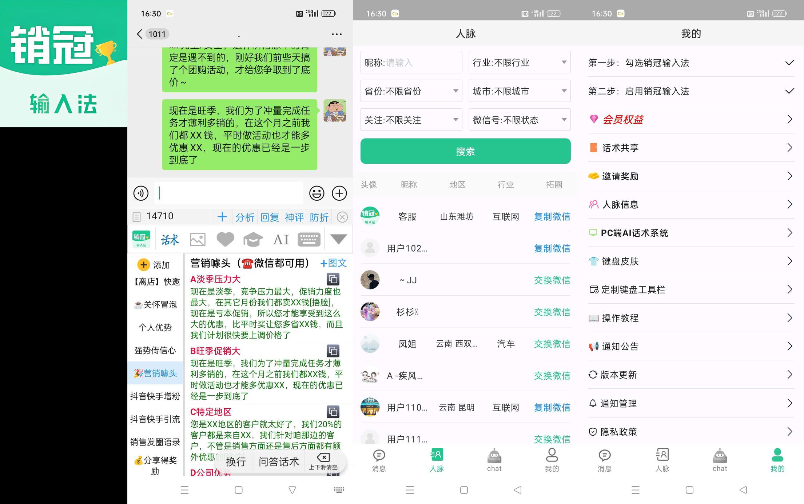The image size is (804, 504).
Task: Tap the plus attachment icon in chat
Action: pyautogui.click(x=339, y=193)
